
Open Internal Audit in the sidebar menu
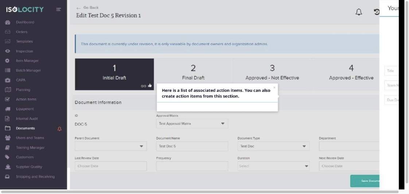pyautogui.click(x=27, y=118)
